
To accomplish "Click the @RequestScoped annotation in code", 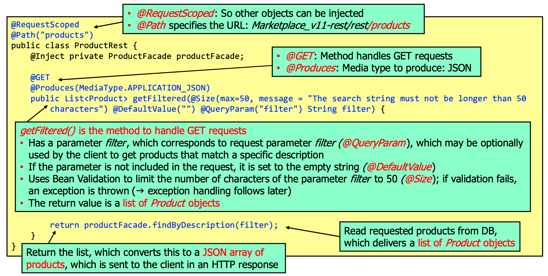I will (x=45, y=24).
